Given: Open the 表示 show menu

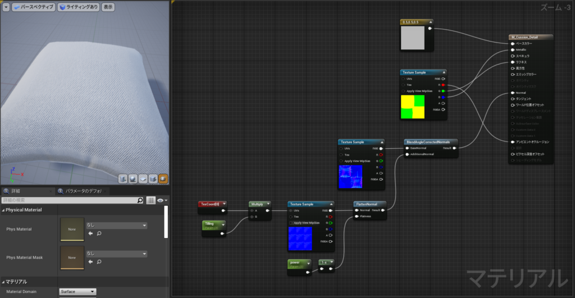Looking at the screenshot, I should tap(108, 7).
